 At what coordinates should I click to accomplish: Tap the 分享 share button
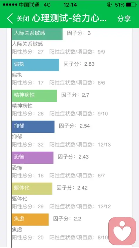coord(124,19)
